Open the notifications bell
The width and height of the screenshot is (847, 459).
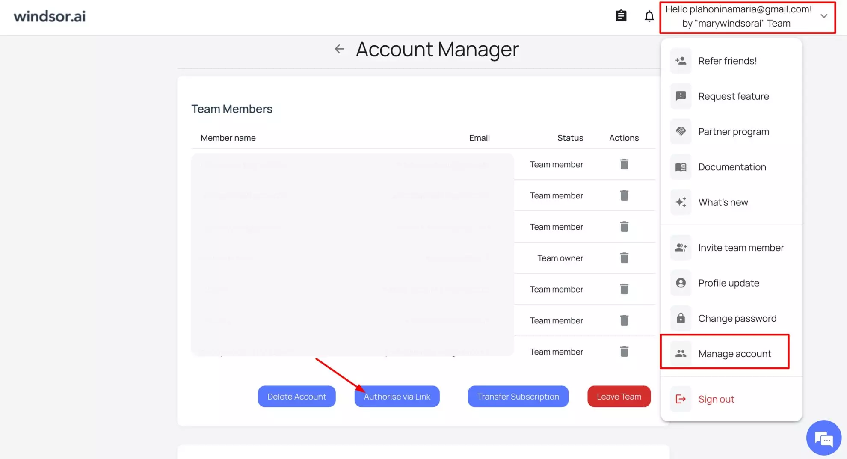pyautogui.click(x=649, y=16)
